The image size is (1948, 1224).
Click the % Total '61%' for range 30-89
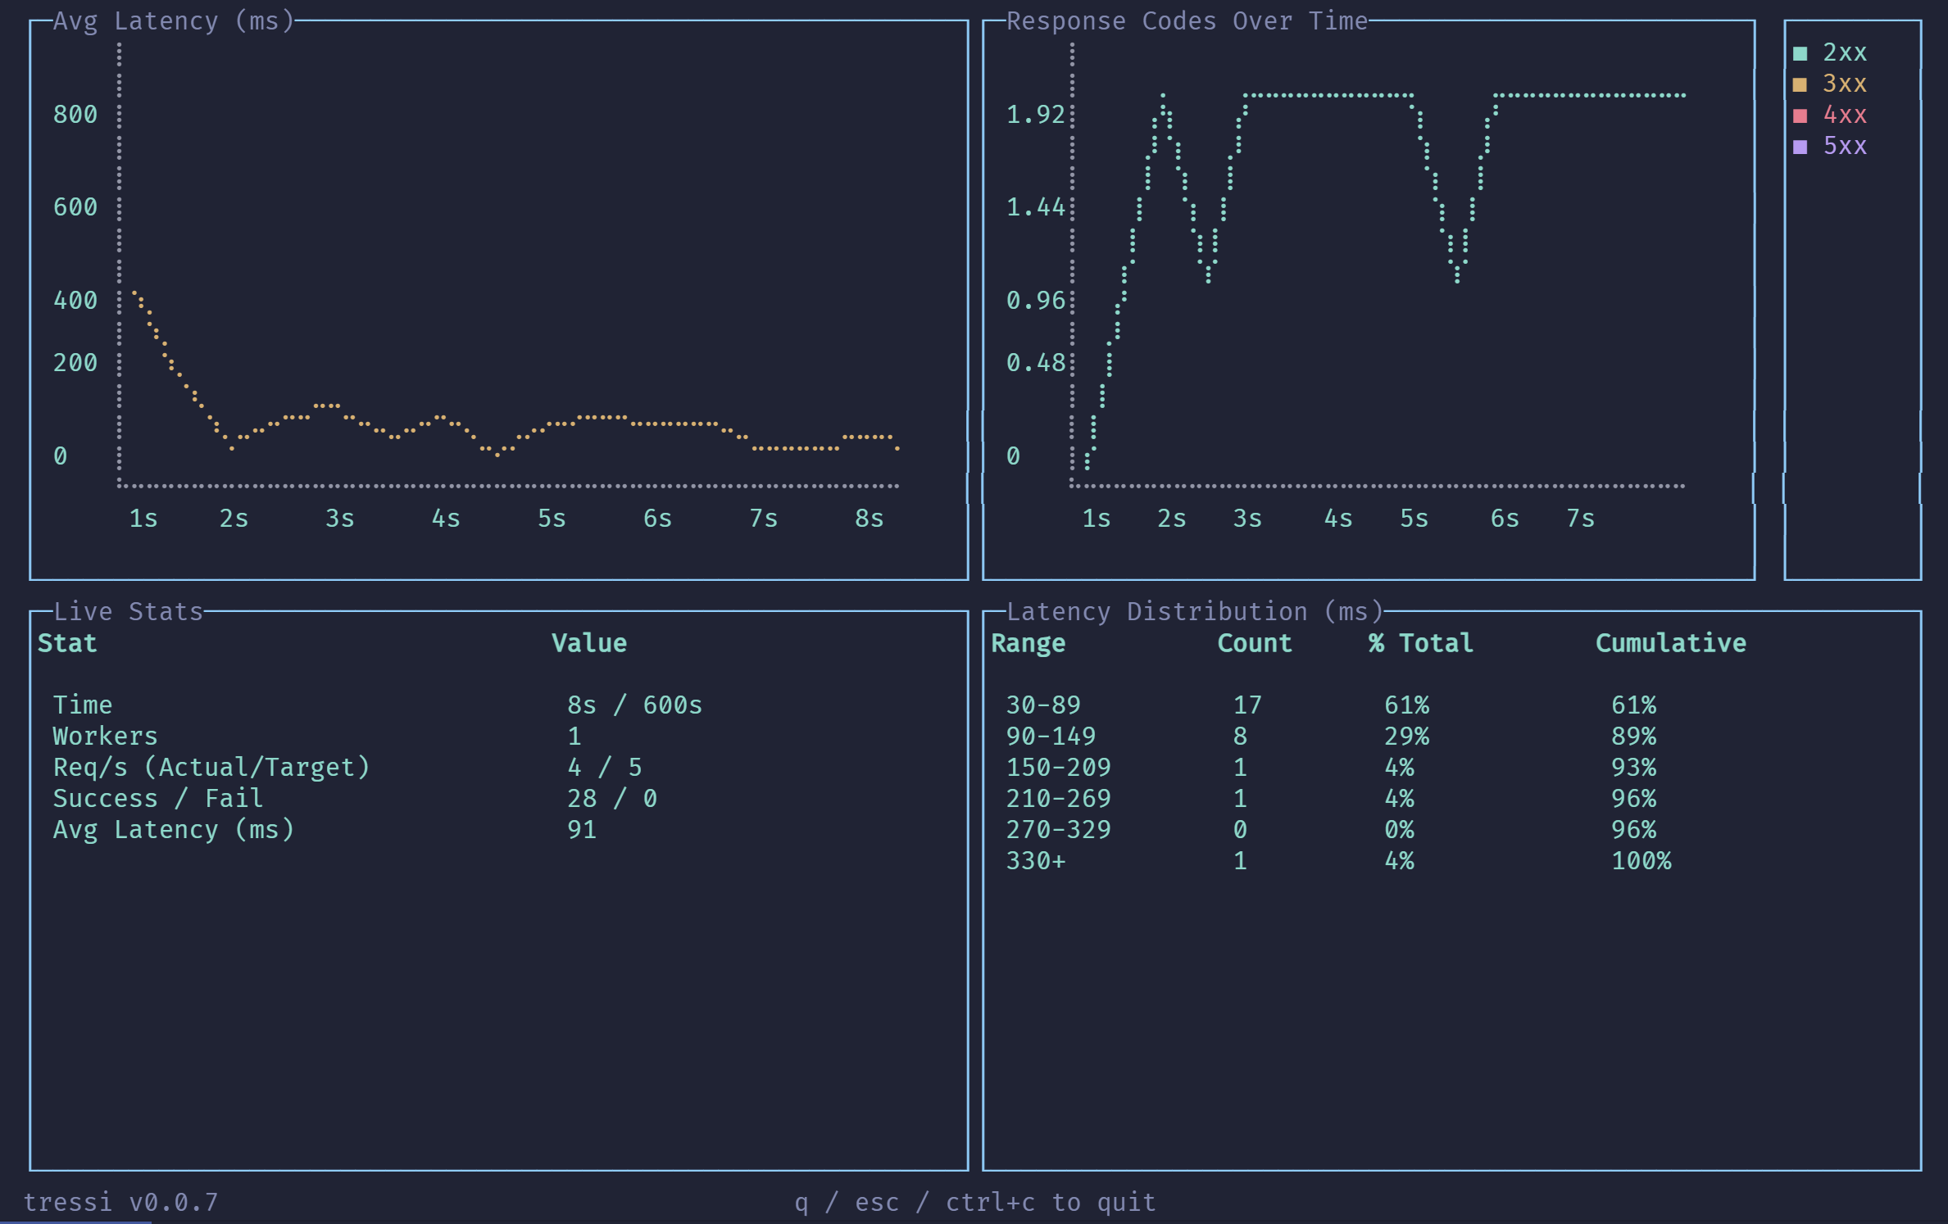(x=1407, y=705)
